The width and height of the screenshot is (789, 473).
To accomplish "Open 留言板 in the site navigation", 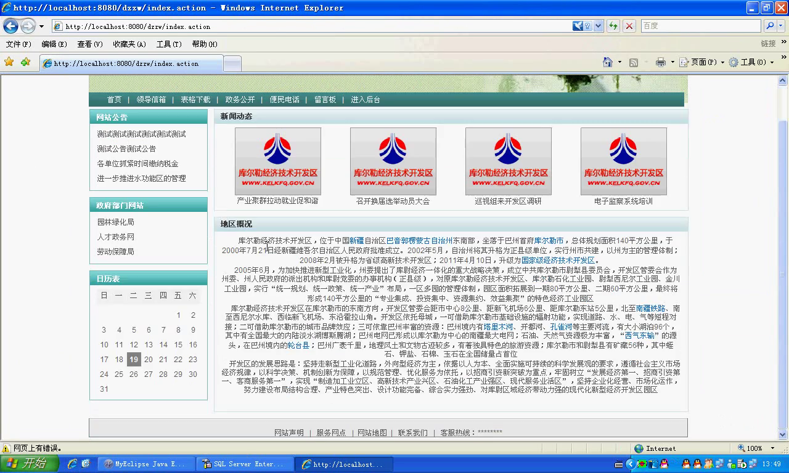I will tap(325, 100).
